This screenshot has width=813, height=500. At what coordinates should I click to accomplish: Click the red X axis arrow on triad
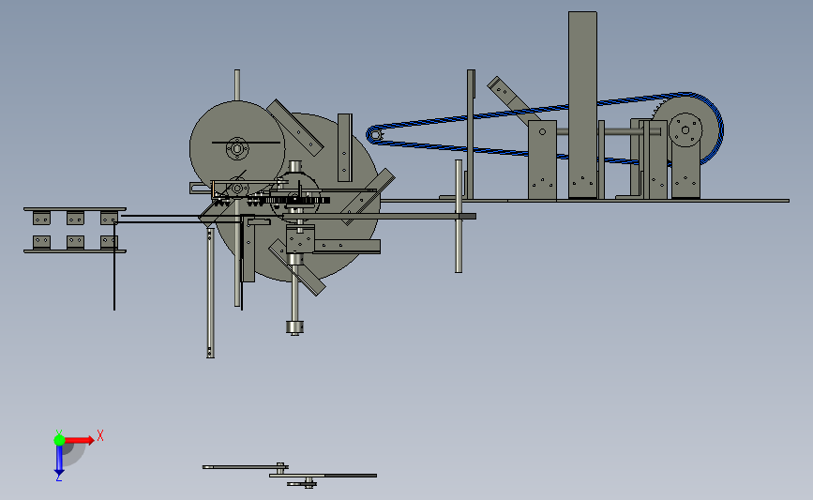(79, 440)
